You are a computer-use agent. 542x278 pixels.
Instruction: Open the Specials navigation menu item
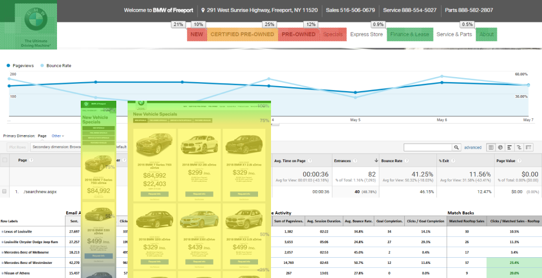(333, 34)
